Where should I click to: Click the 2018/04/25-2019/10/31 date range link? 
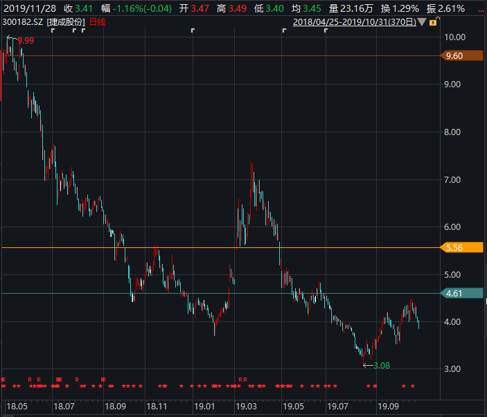pos(354,22)
